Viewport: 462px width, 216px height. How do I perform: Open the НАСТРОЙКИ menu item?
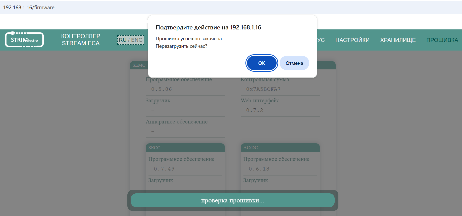(352, 40)
